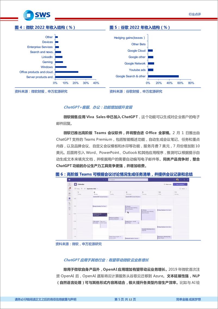Click the 图5 谷歌2022年收入结构 heading
218x309 pixels.
(140, 27)
